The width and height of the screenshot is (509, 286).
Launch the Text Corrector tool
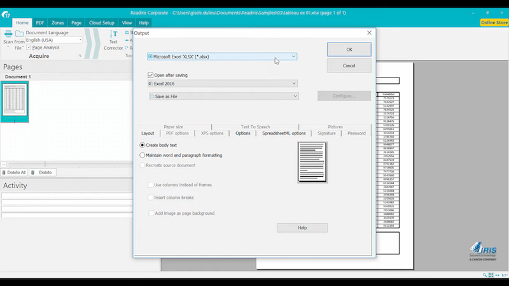point(113,40)
